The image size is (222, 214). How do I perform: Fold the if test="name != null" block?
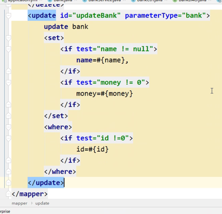(x=9, y=49)
